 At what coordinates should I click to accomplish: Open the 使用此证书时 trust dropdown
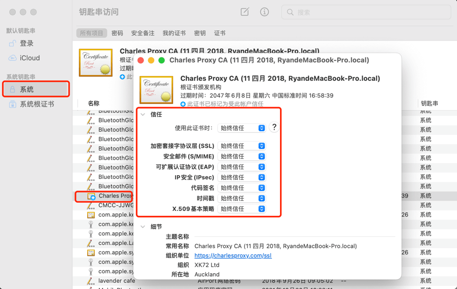[x=241, y=128]
